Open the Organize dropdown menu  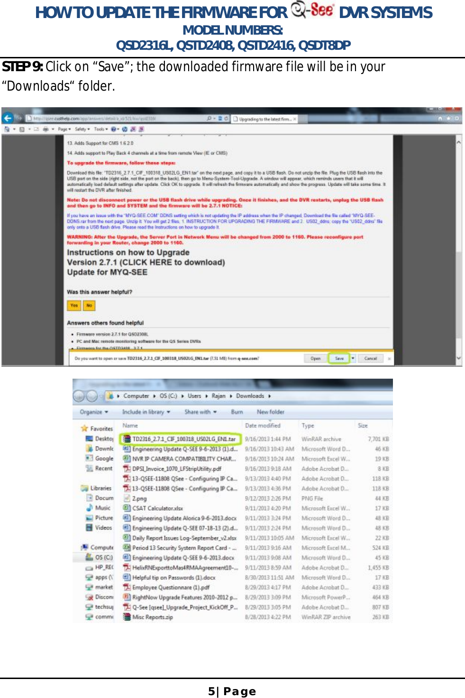(x=92, y=411)
